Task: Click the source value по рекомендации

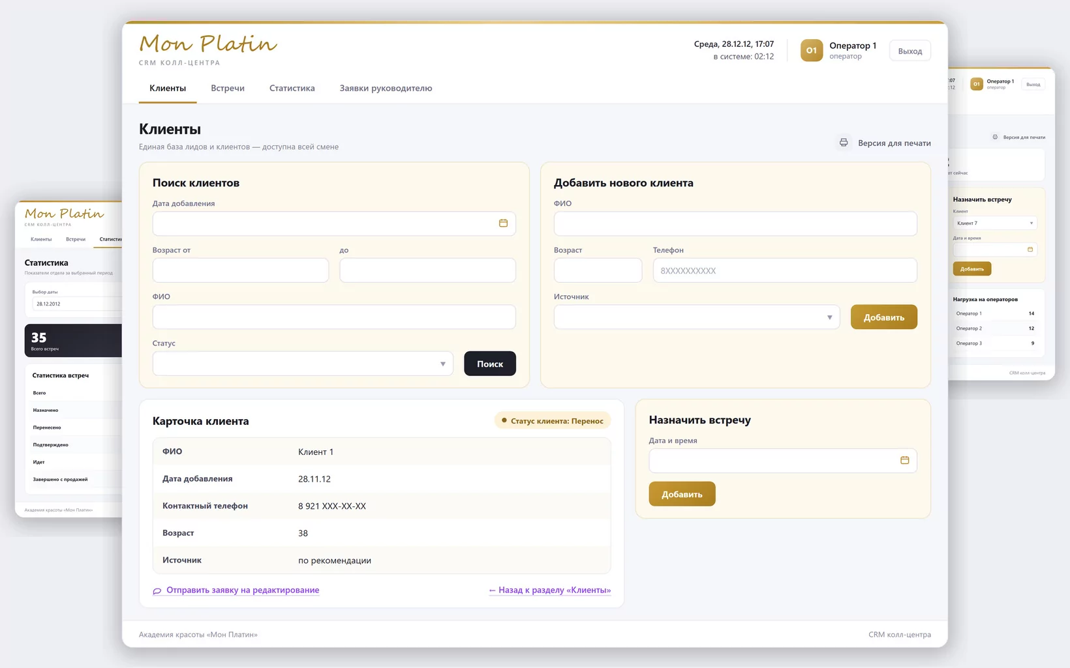Action: pos(335,560)
